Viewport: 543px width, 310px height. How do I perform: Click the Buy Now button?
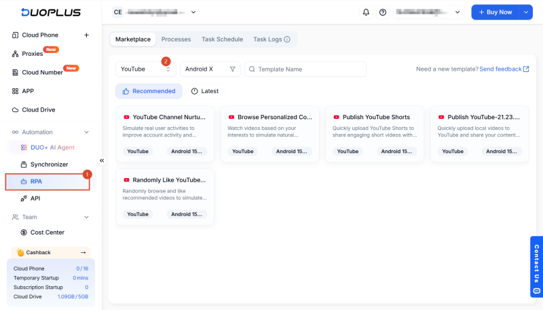pos(495,12)
